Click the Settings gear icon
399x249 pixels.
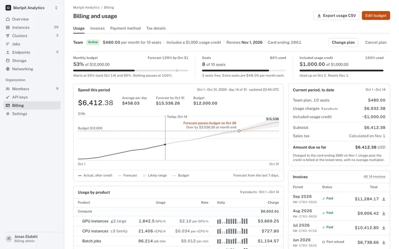click(x=8, y=114)
